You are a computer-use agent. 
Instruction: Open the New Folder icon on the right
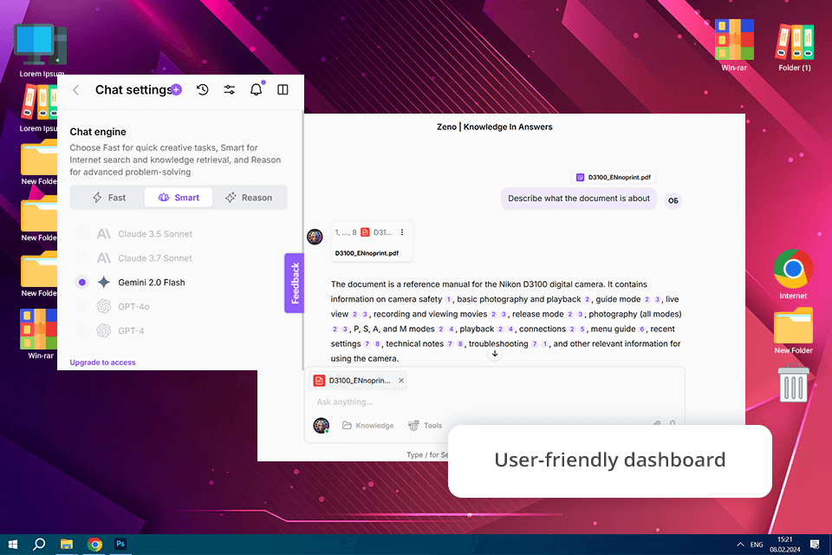(x=793, y=331)
